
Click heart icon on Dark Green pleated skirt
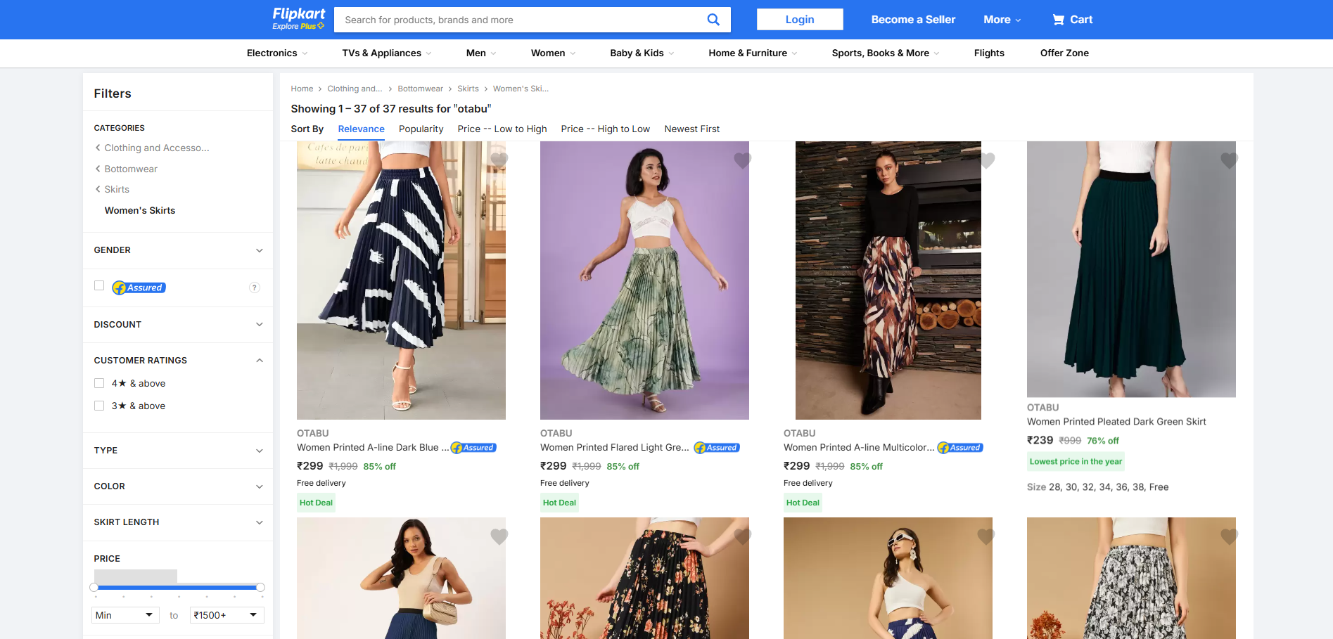coord(1229,160)
